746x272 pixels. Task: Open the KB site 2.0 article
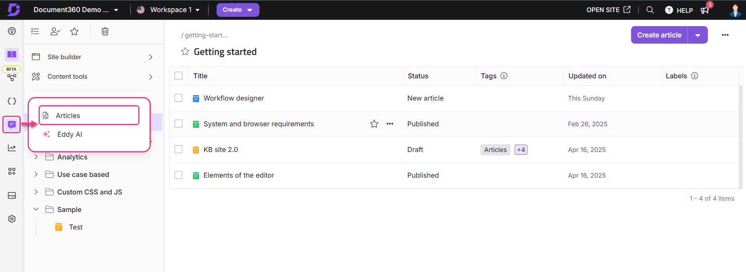tap(220, 150)
